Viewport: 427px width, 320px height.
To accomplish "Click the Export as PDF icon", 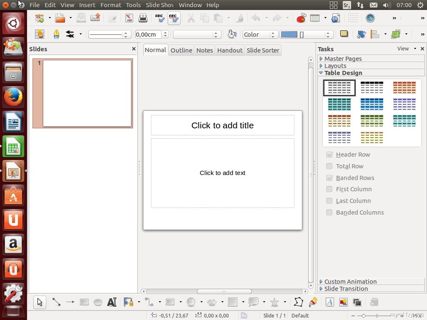I will click(x=129, y=18).
